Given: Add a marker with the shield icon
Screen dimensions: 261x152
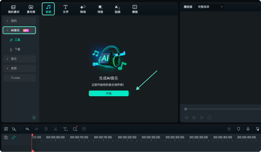Looking at the screenshot, I should click(x=238, y=129).
